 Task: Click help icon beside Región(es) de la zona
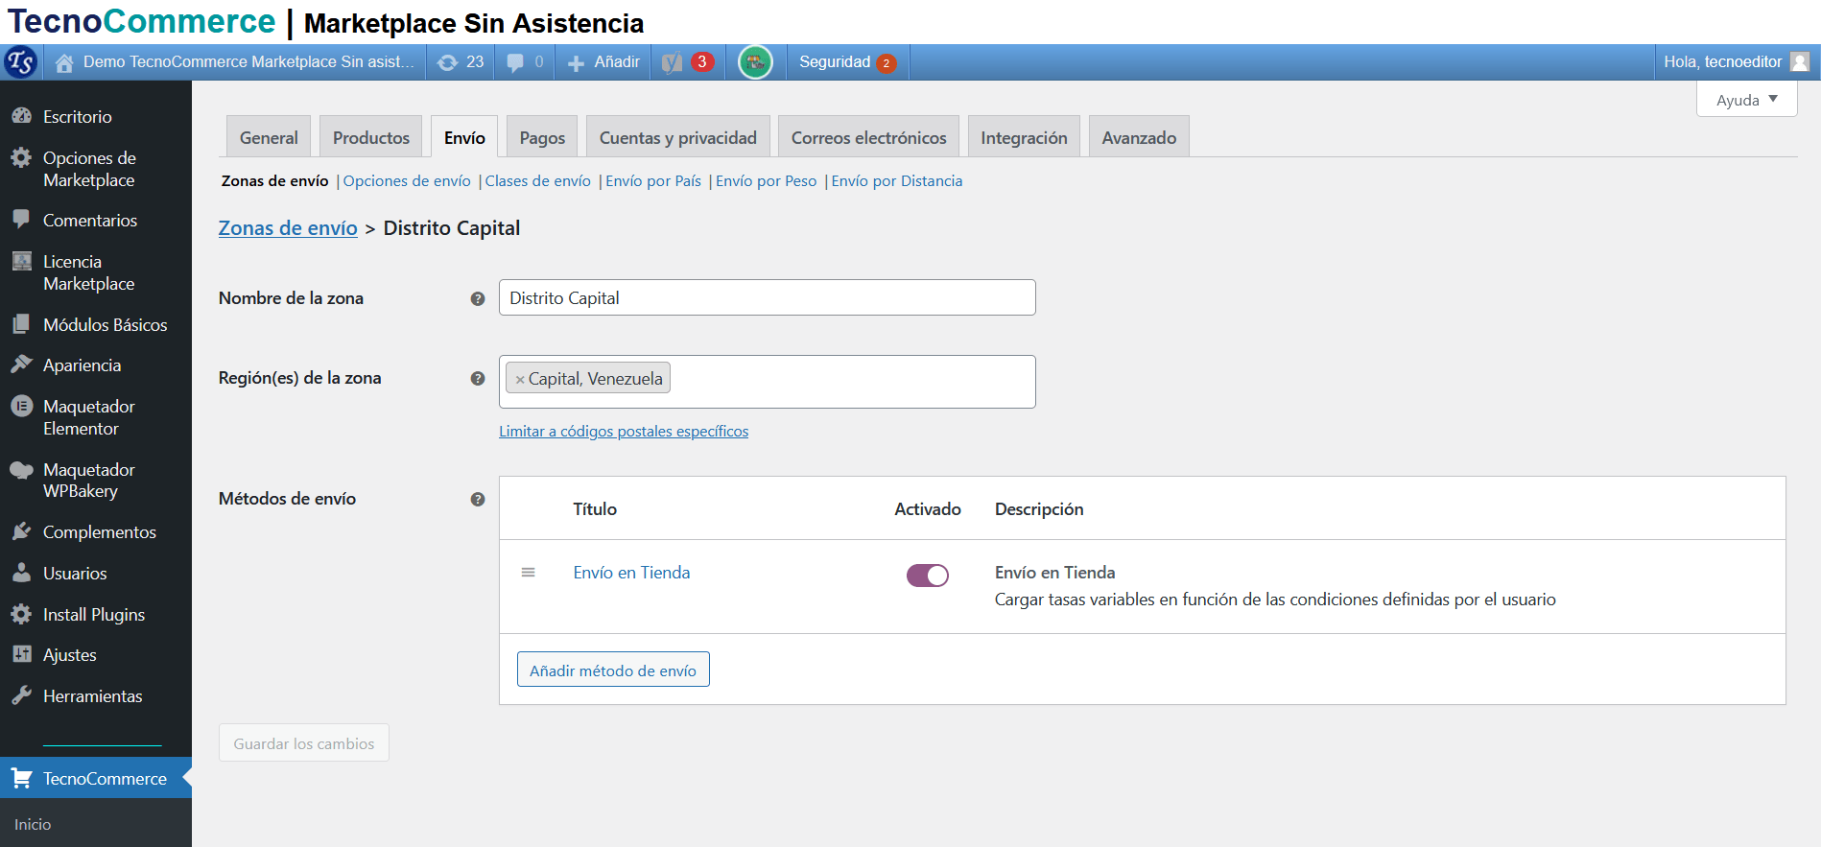pyautogui.click(x=478, y=378)
